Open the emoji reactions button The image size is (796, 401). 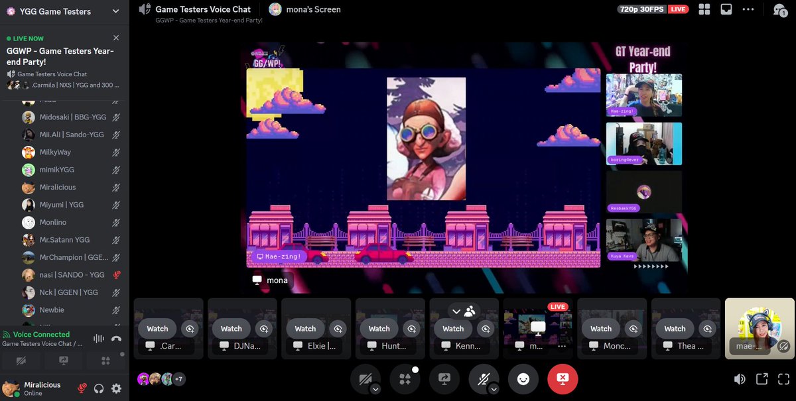click(x=523, y=379)
